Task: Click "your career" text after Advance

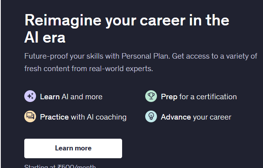Action: click(212, 117)
